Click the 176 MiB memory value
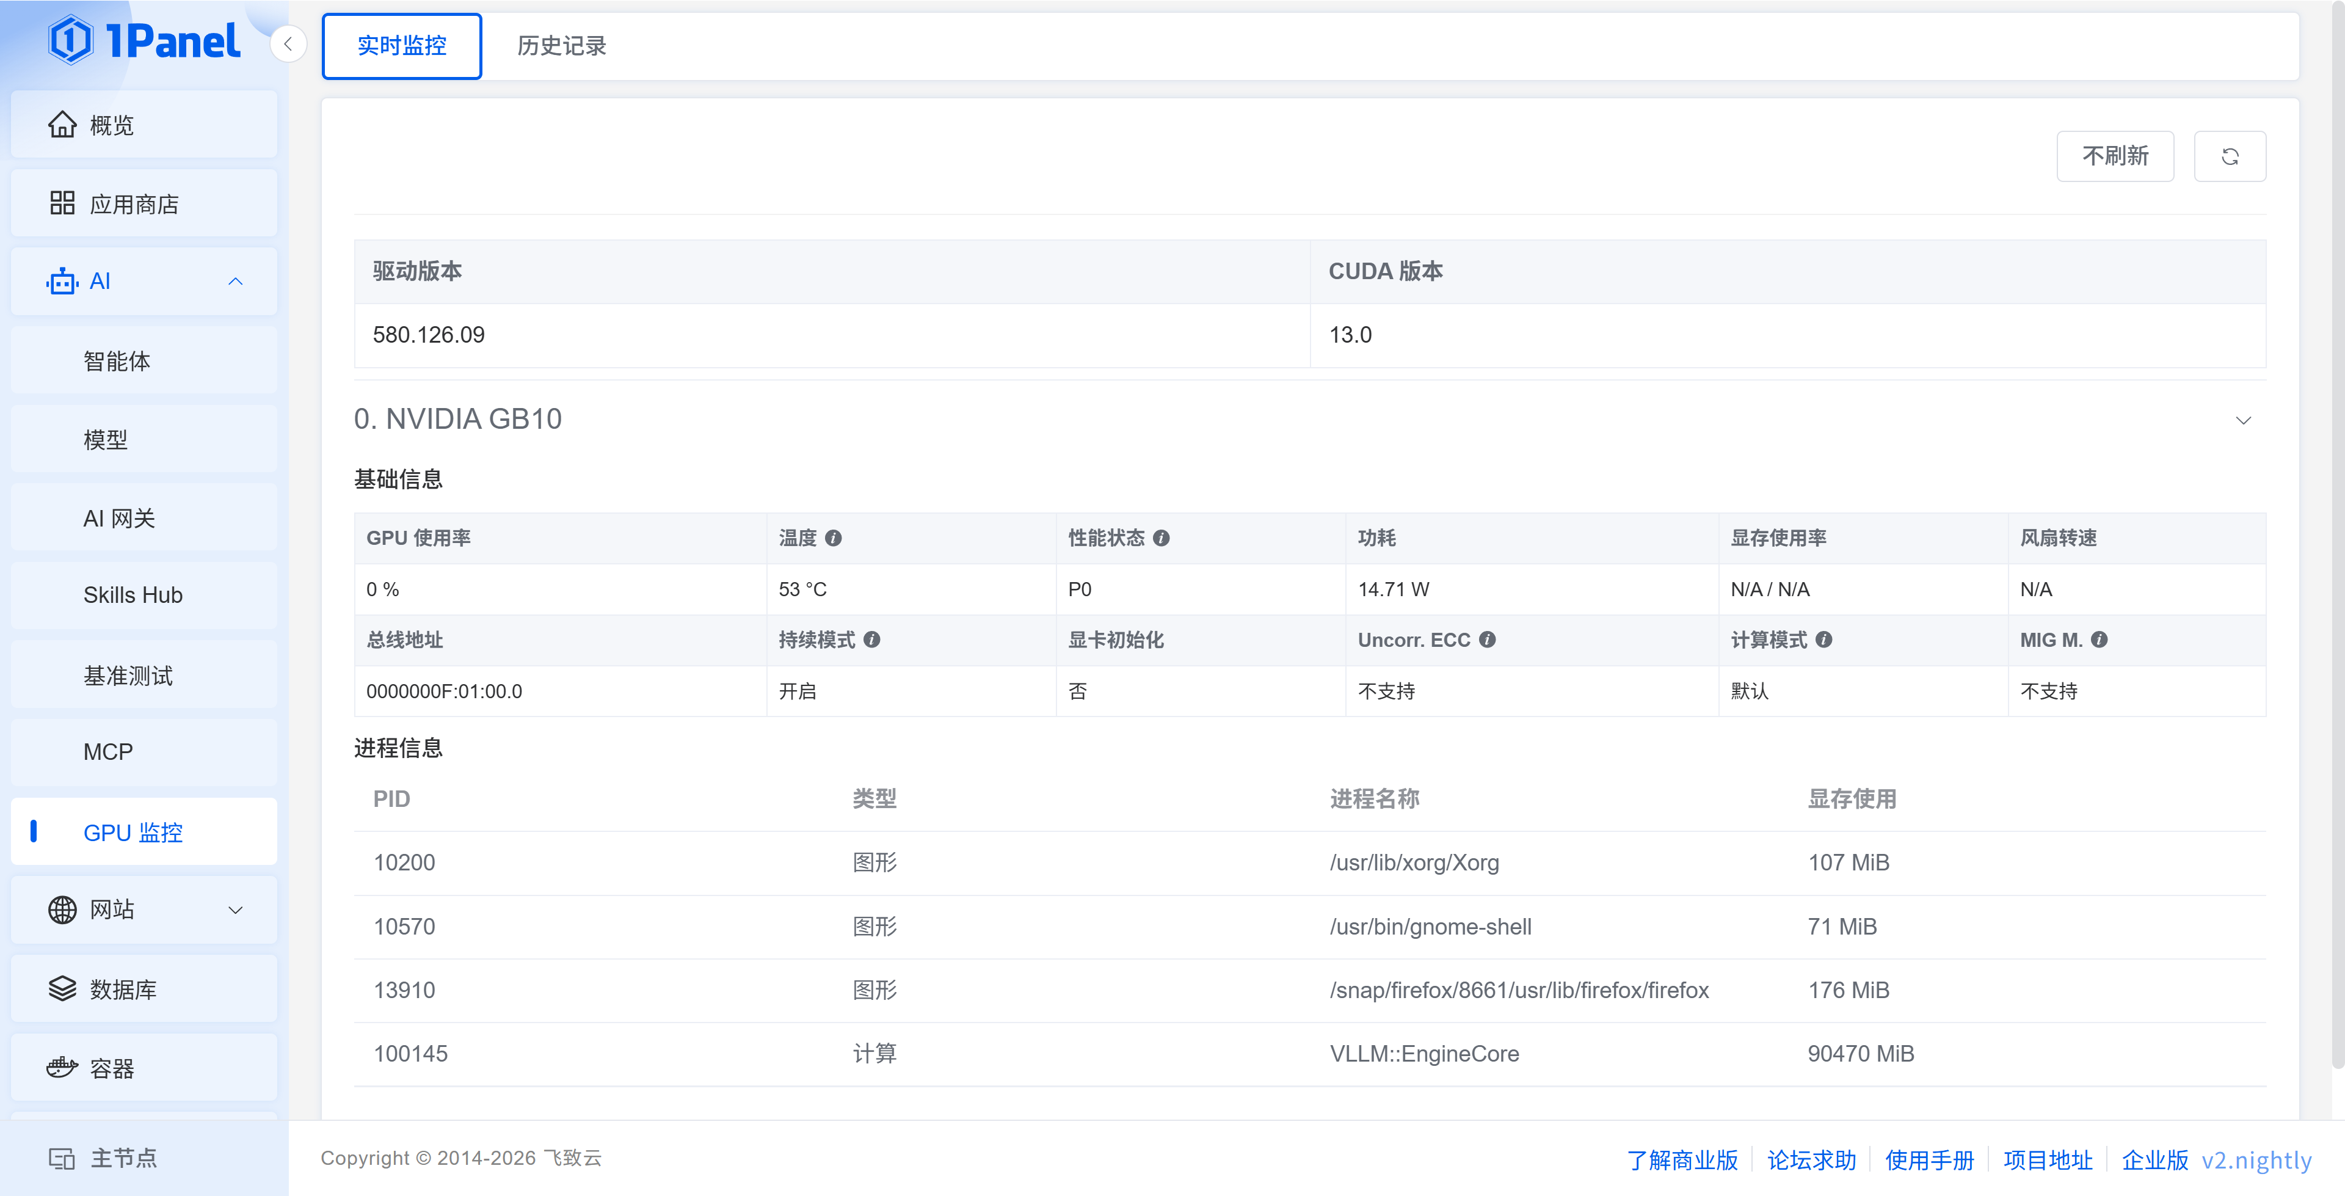Viewport: 2345px width, 1196px height. [x=1849, y=990]
